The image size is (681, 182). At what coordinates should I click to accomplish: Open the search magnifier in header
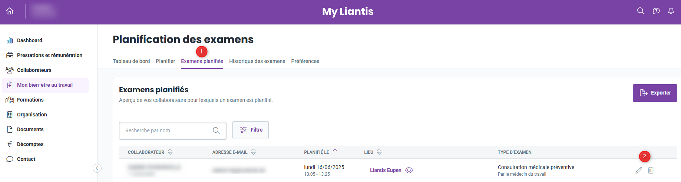(x=641, y=11)
